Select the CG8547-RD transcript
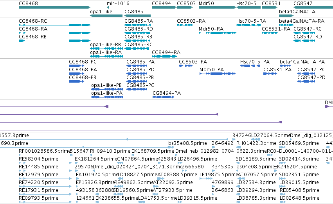The width and height of the screenshot is (333, 204). [313, 41]
